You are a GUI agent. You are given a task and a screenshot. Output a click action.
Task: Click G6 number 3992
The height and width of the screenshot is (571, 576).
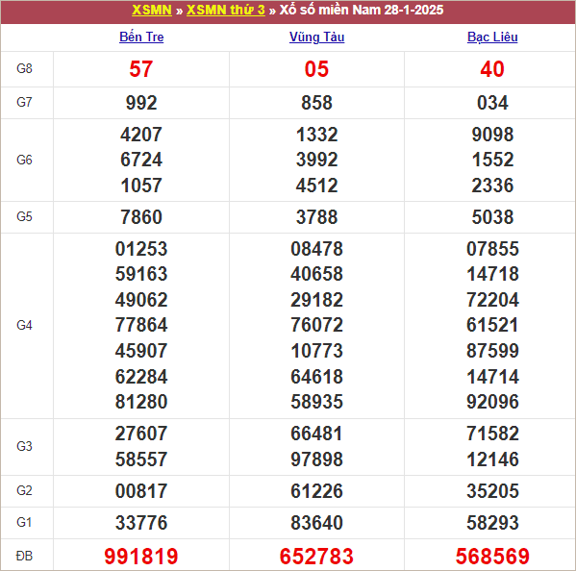click(x=316, y=160)
